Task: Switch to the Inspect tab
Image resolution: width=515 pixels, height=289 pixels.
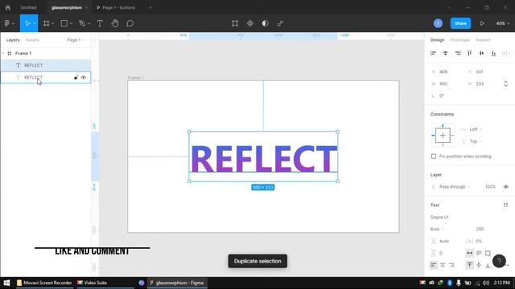Action: [483, 40]
